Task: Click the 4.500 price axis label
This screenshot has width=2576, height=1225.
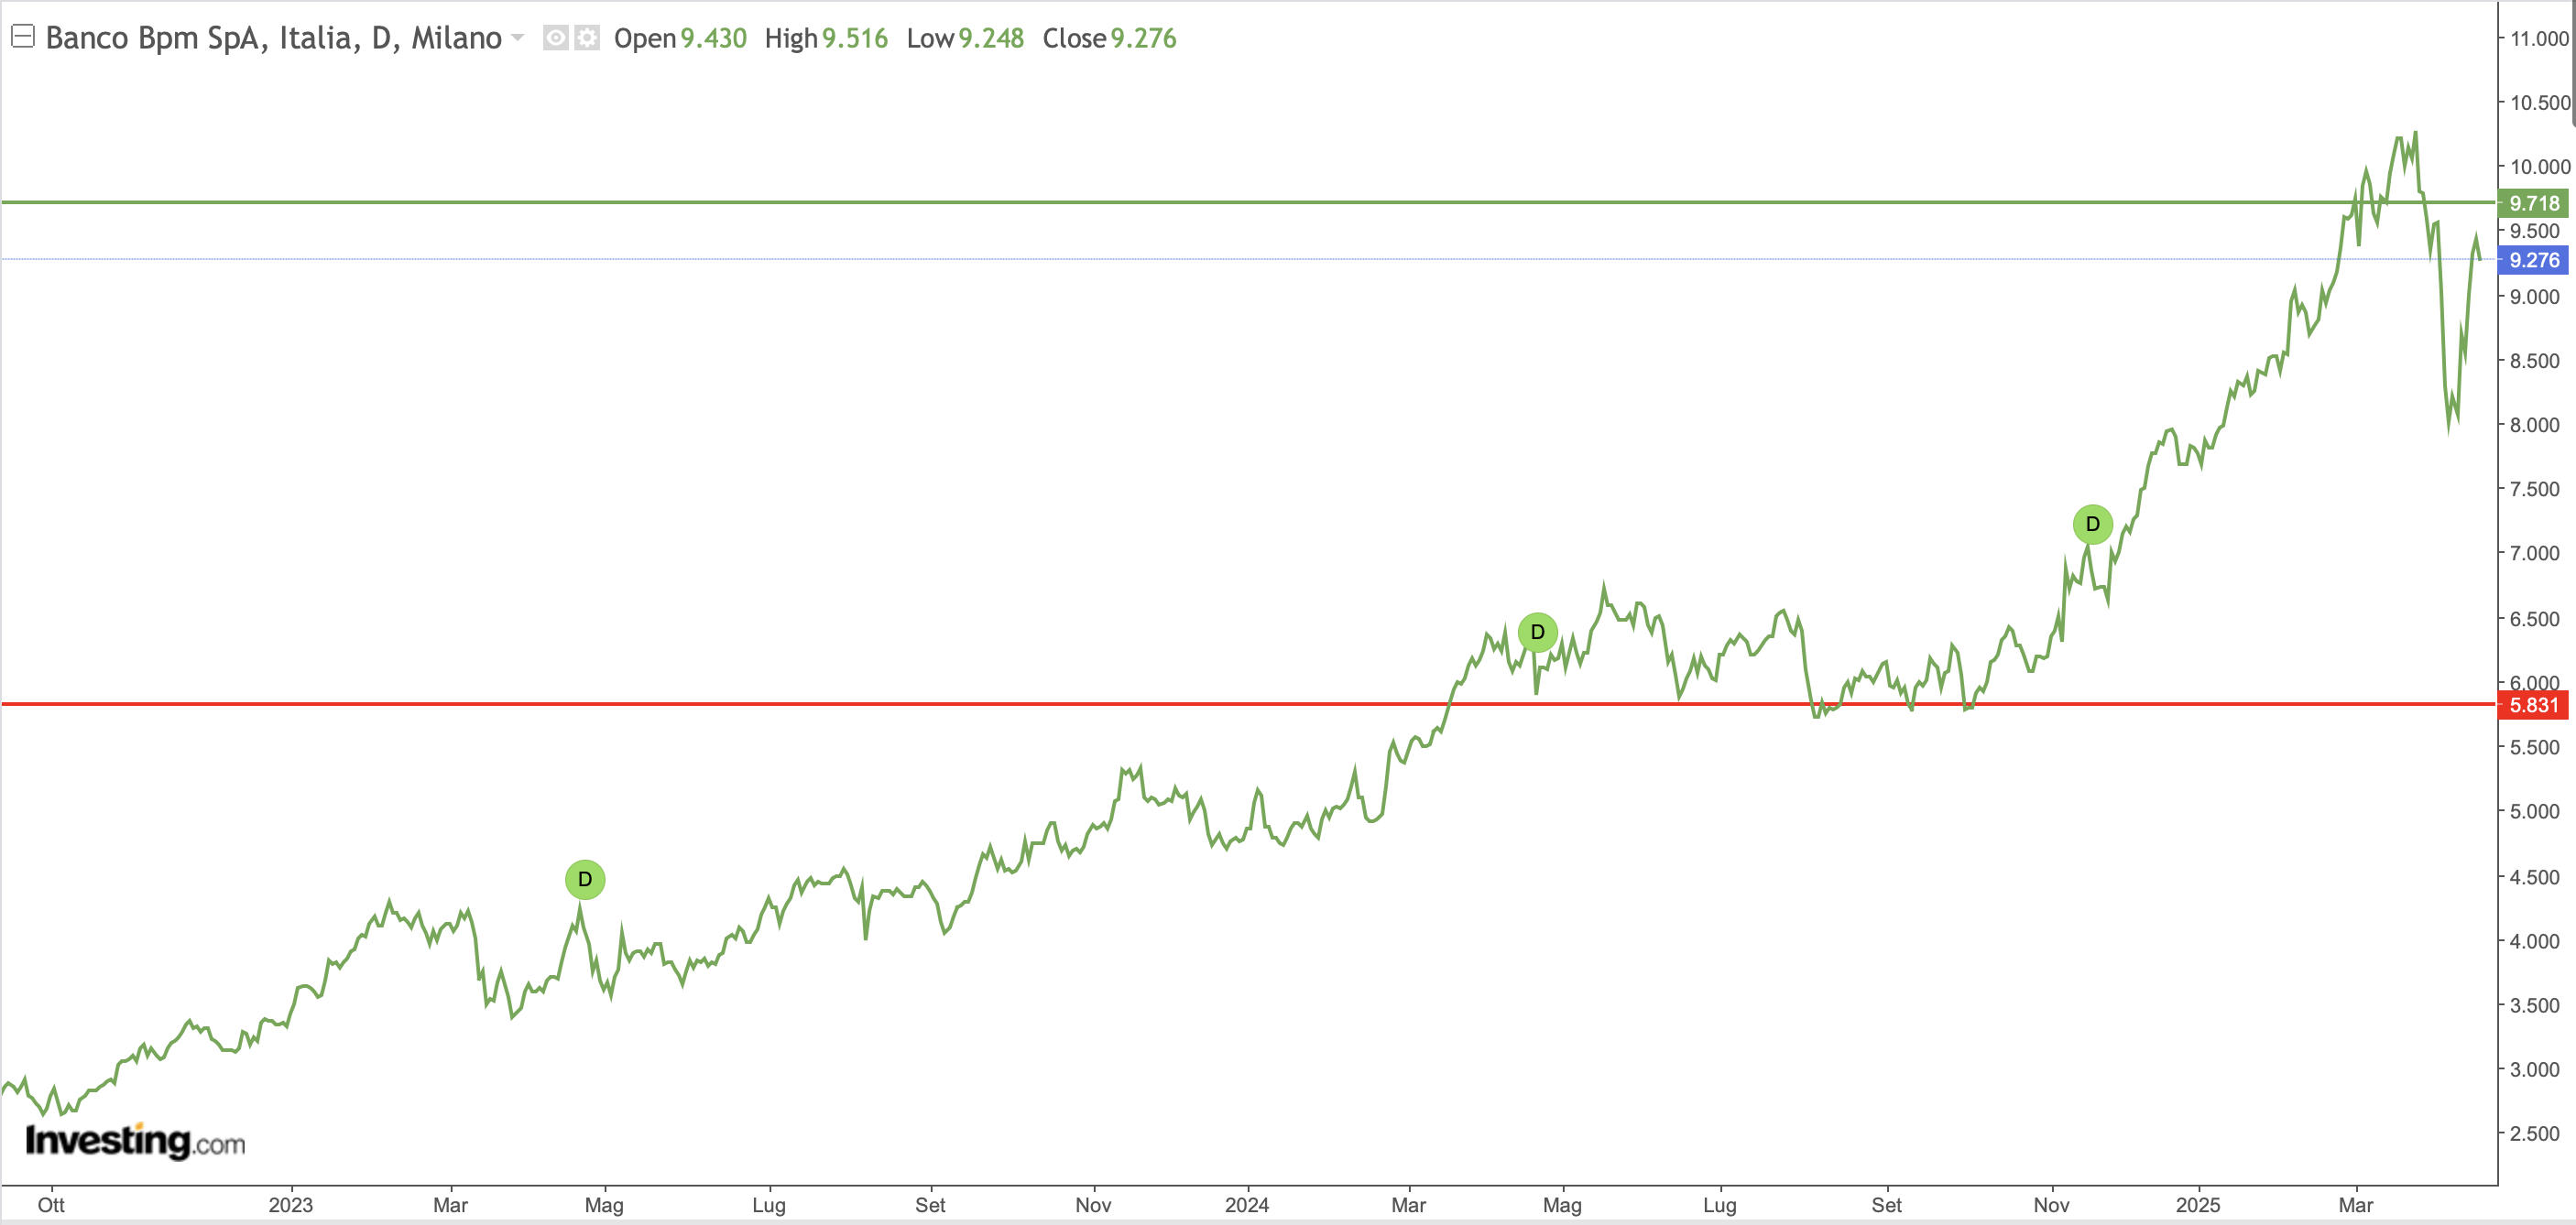Action: (x=2534, y=877)
